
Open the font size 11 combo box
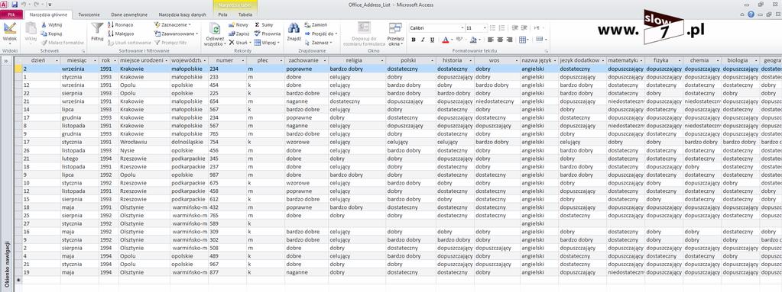476,28
